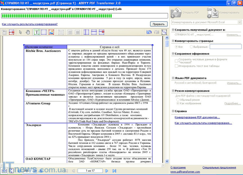
Task: Click the fit to height icon
Action: tap(11, 171)
